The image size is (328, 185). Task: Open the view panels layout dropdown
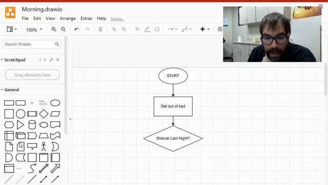[x=12, y=29]
